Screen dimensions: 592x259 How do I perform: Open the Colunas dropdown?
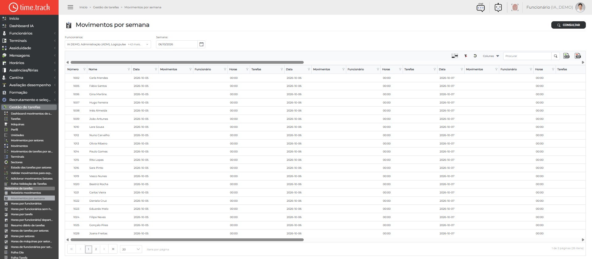(x=491, y=56)
